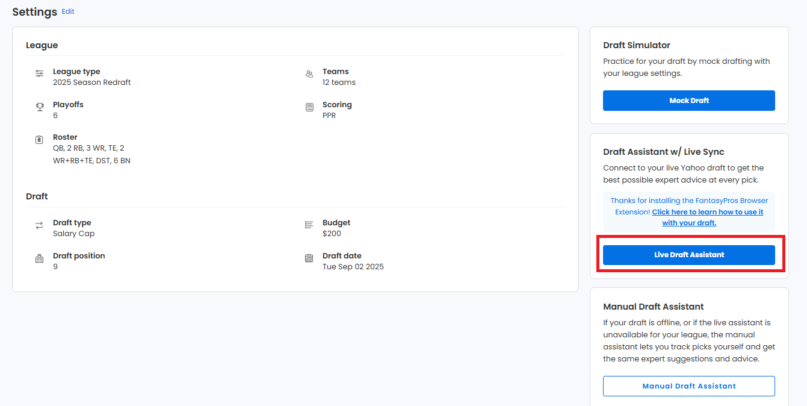Click the Draft date calendar icon
This screenshot has height=406, width=807.
tap(309, 258)
